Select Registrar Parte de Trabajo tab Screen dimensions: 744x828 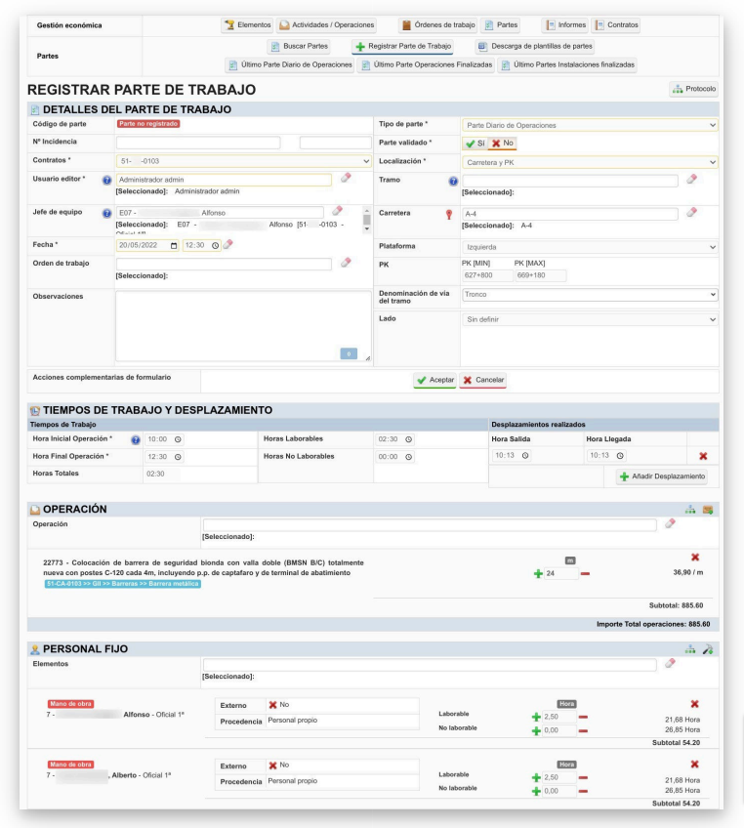click(403, 47)
